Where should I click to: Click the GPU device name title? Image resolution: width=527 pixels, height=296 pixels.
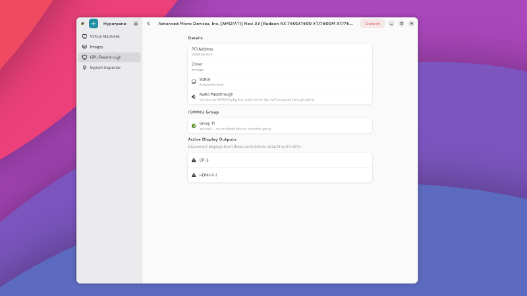coord(256,23)
